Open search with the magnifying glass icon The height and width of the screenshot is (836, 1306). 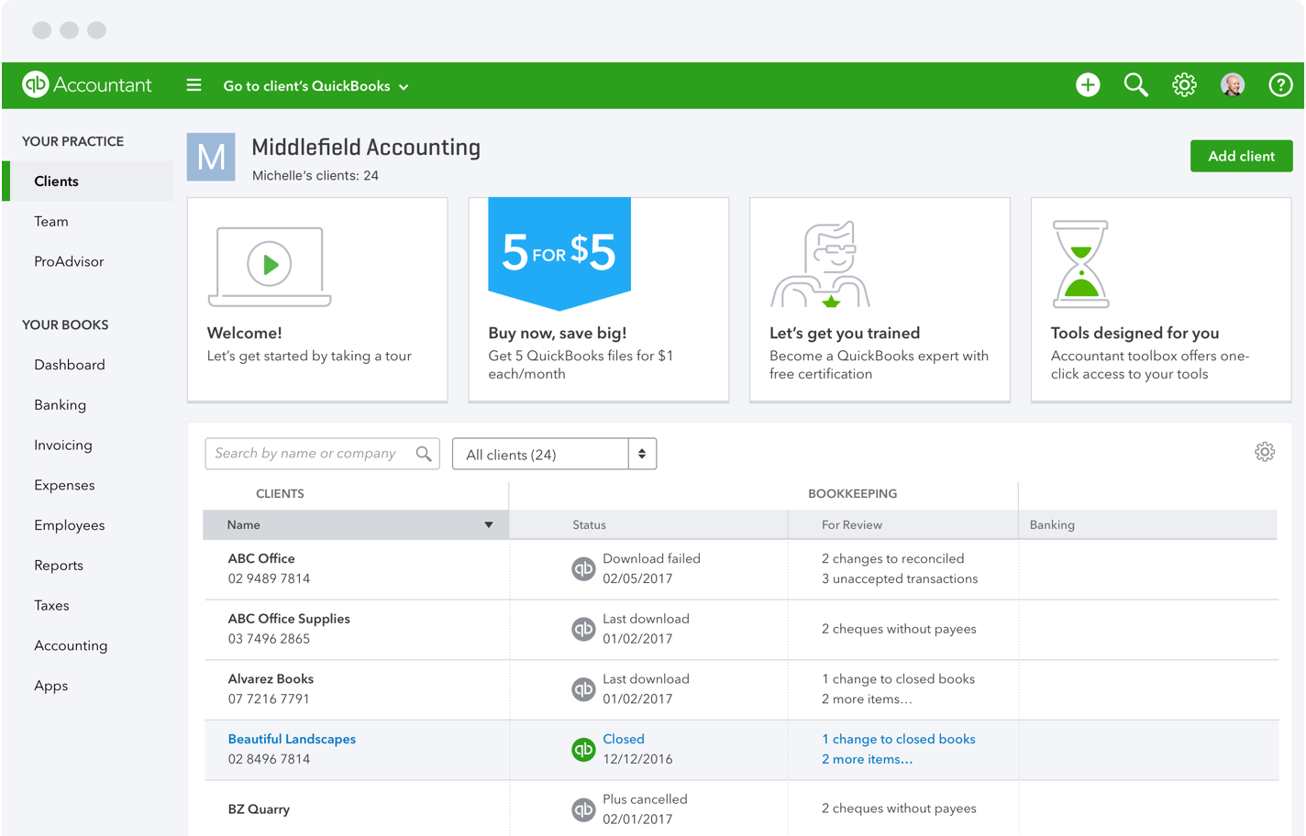(1135, 85)
